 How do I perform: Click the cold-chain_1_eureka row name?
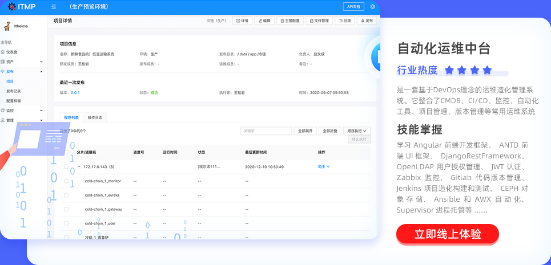[102, 195]
